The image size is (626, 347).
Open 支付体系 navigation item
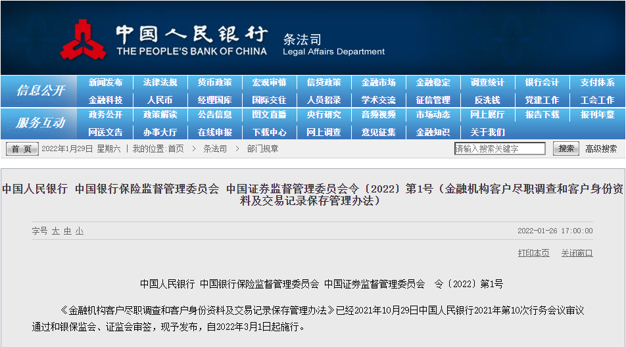(597, 83)
